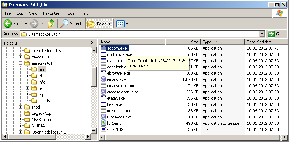
Task: Open Forward history dropdown arrow
Action: click(43, 24)
